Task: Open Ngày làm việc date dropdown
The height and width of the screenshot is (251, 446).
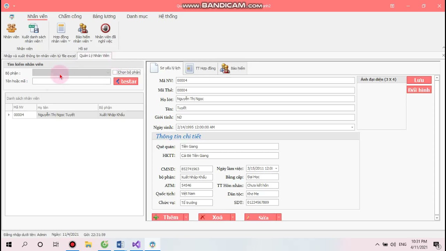Action: pos(276,168)
